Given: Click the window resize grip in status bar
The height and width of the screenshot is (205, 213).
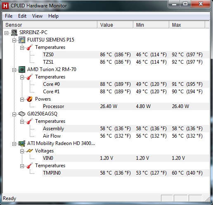Looking at the screenshot, I should 207,199.
